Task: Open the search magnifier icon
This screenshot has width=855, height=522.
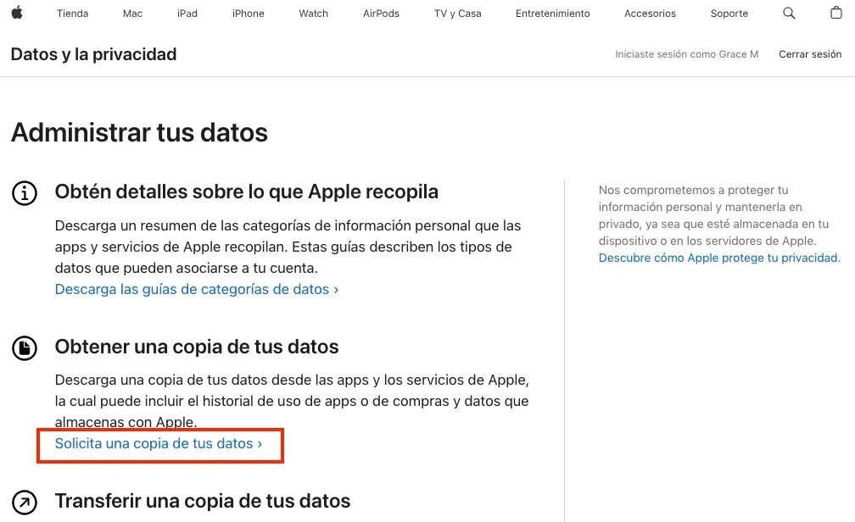Action: [x=789, y=13]
